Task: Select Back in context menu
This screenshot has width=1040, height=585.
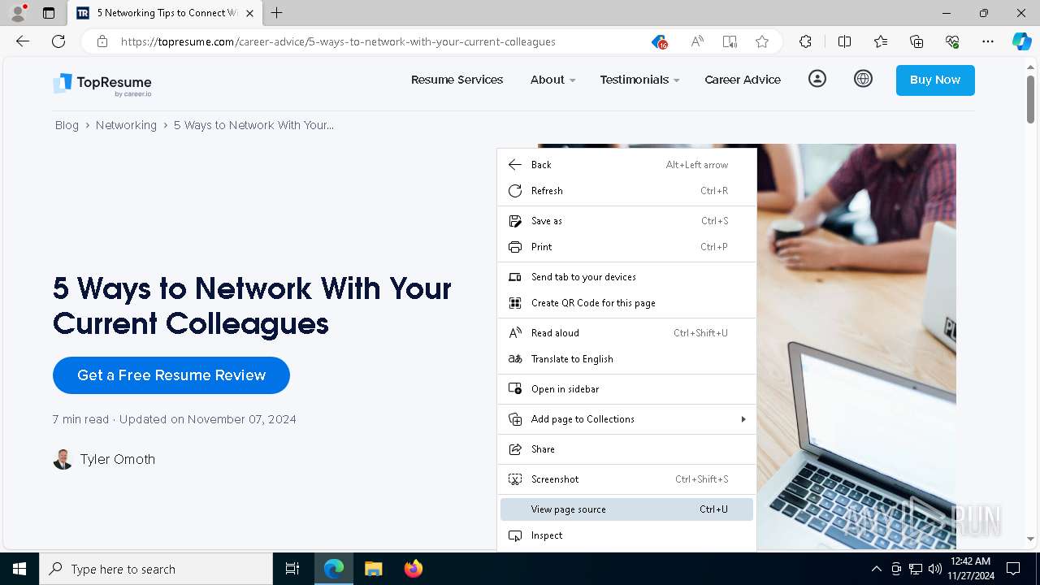Action: click(x=626, y=165)
